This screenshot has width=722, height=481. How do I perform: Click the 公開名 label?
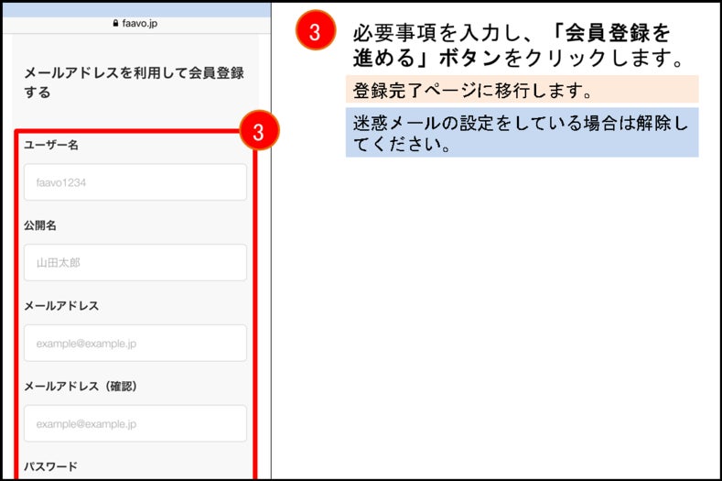coord(40,225)
